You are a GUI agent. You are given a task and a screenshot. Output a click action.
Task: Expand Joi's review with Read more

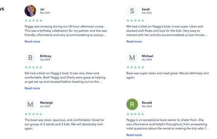(x=32, y=41)
